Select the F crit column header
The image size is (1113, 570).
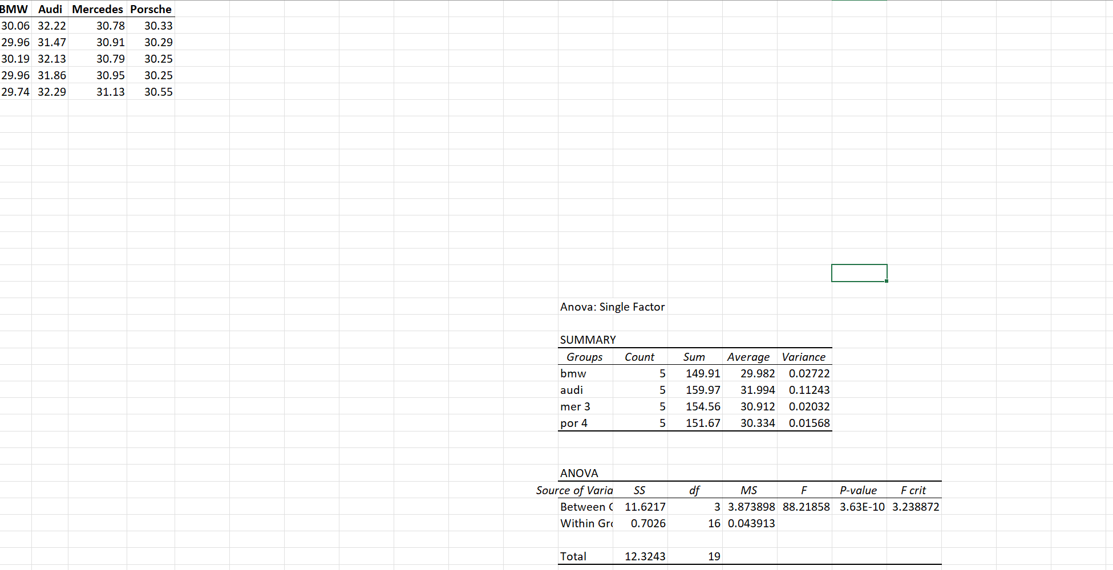click(x=914, y=490)
